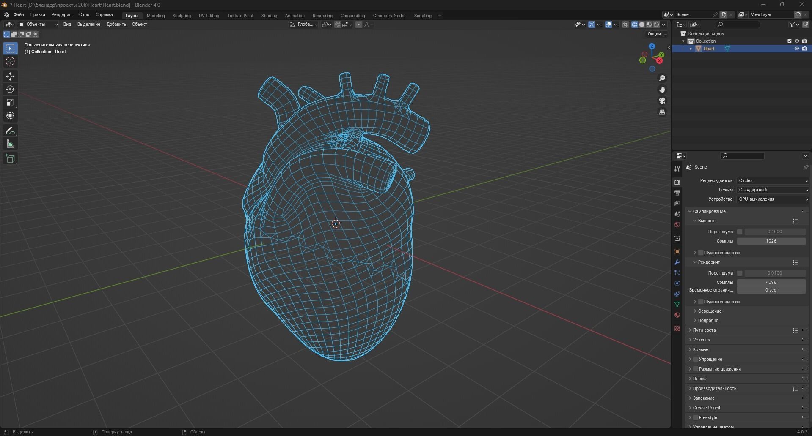812x436 pixels.
Task: Click the add workspace plus button
Action: [440, 16]
